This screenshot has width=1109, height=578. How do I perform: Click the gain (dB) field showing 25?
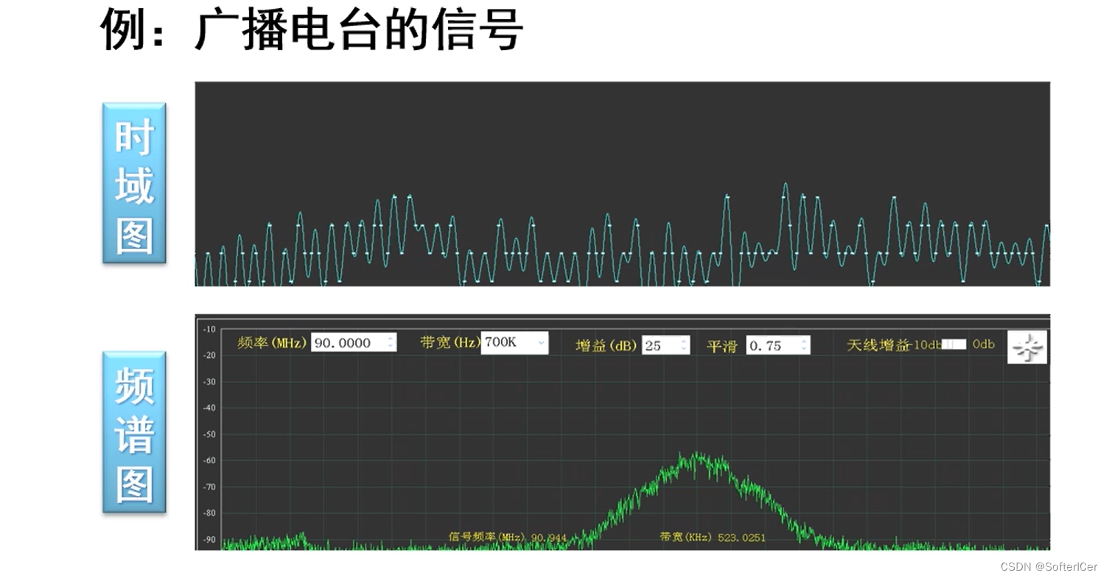click(665, 345)
